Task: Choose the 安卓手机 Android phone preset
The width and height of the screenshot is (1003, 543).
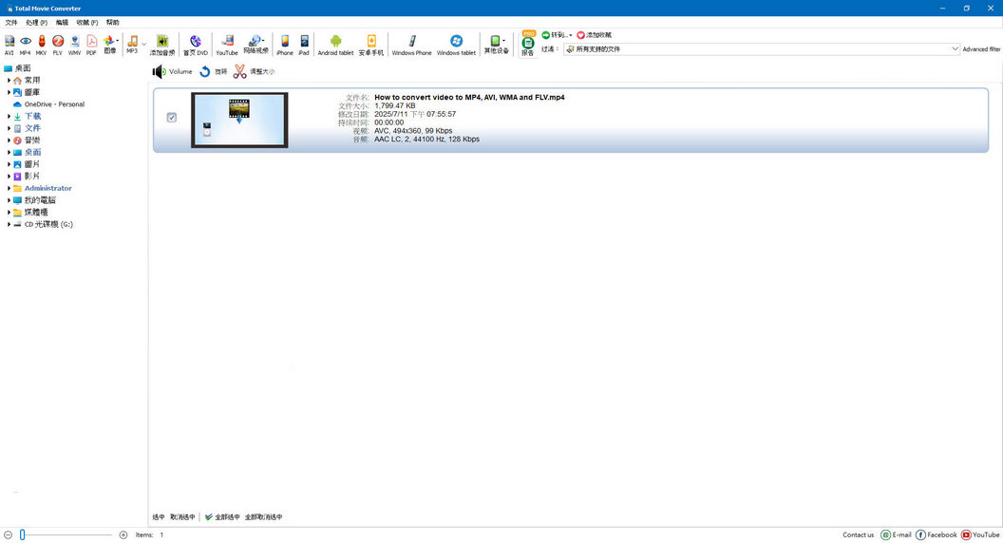Action: [x=371, y=45]
